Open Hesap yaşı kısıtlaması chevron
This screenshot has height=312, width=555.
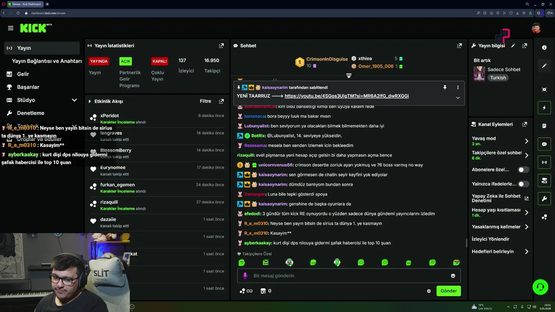click(x=526, y=212)
